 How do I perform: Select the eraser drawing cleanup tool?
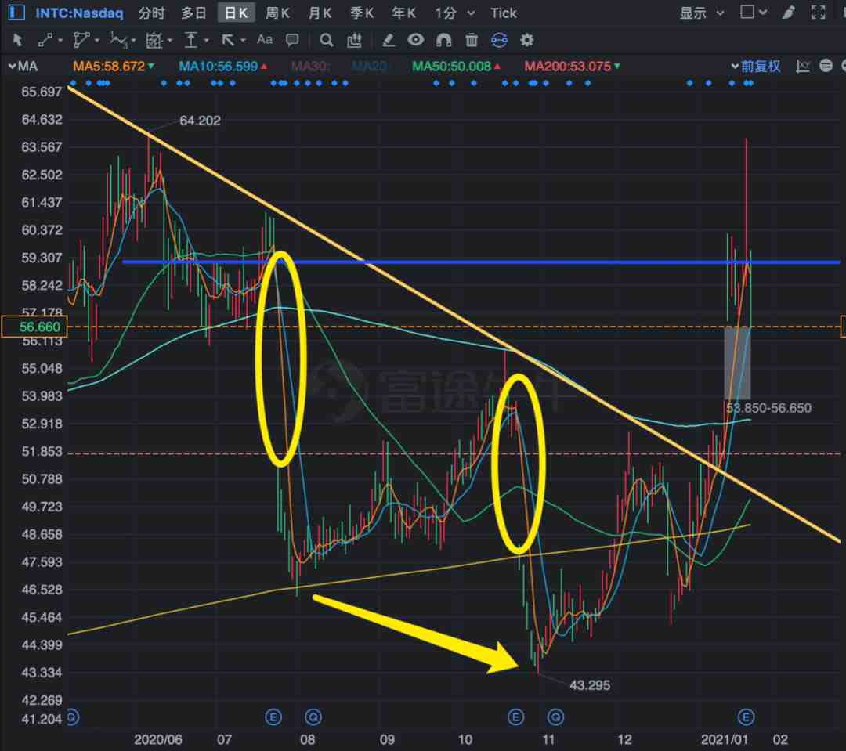pyautogui.click(x=389, y=40)
